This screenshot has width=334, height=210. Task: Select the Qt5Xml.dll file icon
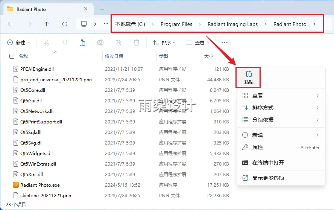click(x=16, y=175)
